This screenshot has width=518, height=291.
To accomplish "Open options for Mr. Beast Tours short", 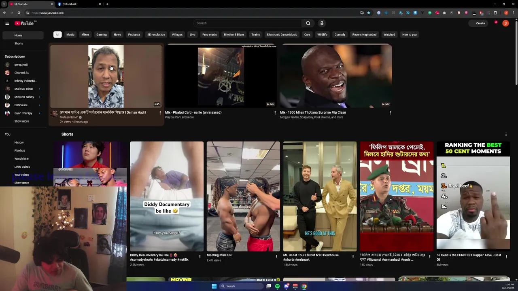I will coord(353,257).
